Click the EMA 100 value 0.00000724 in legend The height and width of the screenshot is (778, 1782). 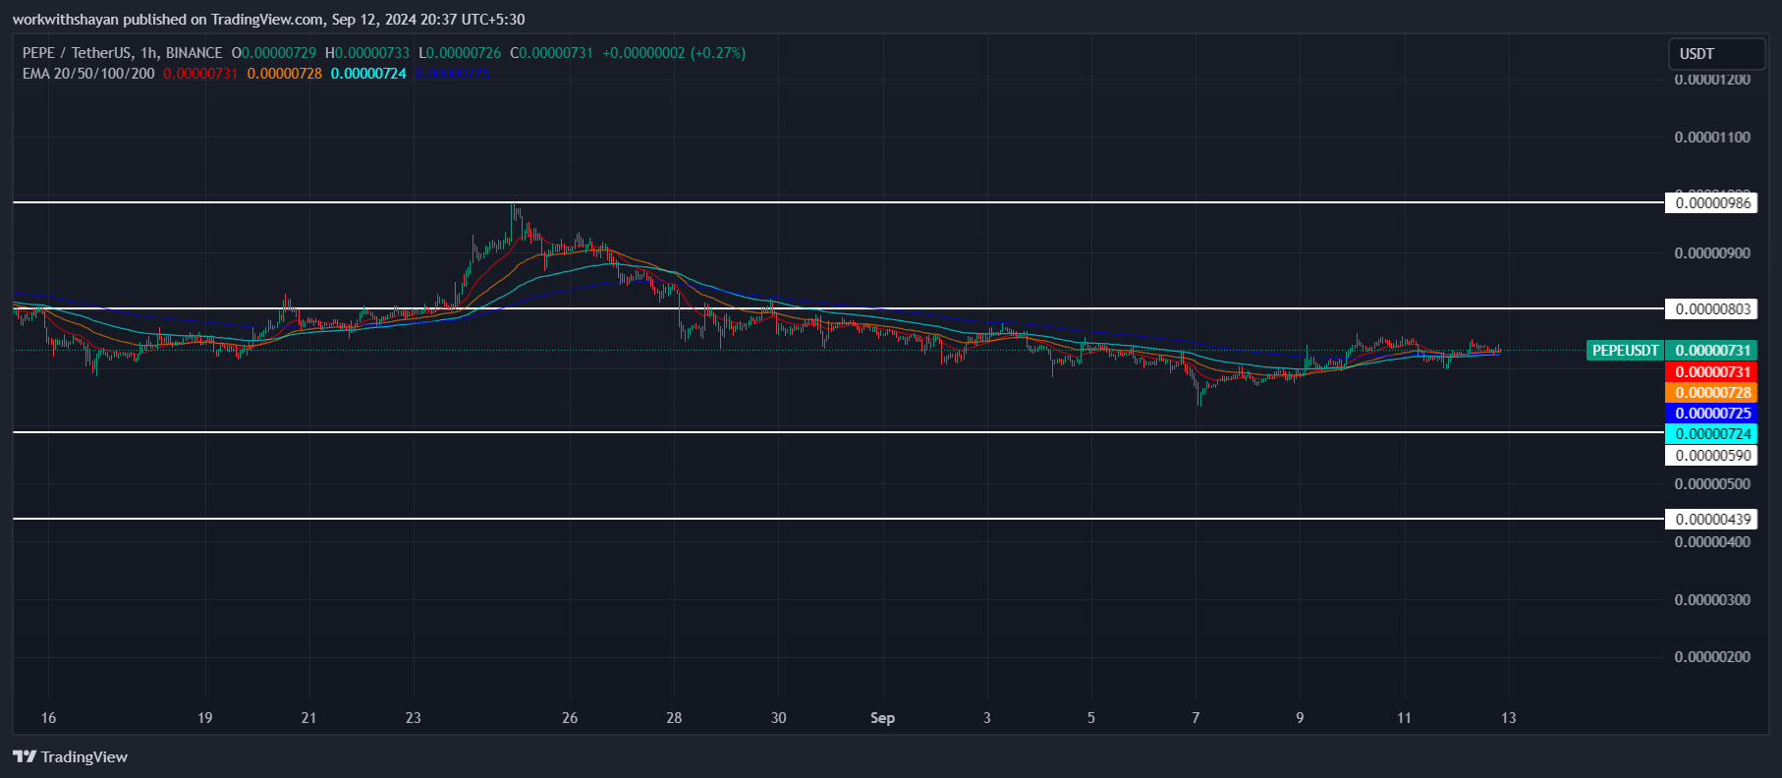tap(368, 74)
